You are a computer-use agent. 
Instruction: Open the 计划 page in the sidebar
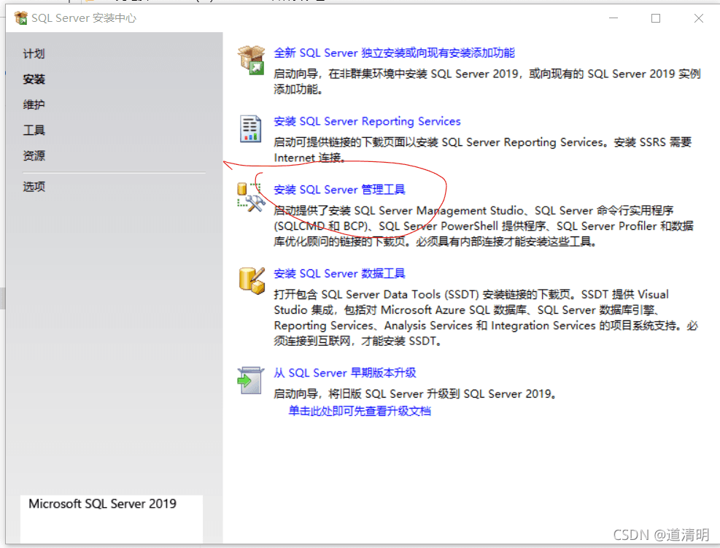pyautogui.click(x=34, y=54)
